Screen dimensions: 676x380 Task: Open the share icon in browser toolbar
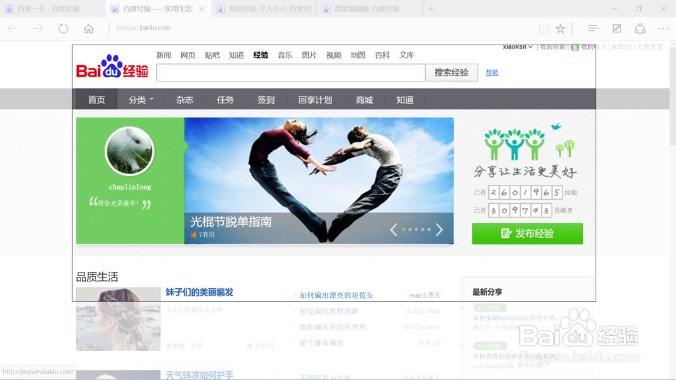639,28
